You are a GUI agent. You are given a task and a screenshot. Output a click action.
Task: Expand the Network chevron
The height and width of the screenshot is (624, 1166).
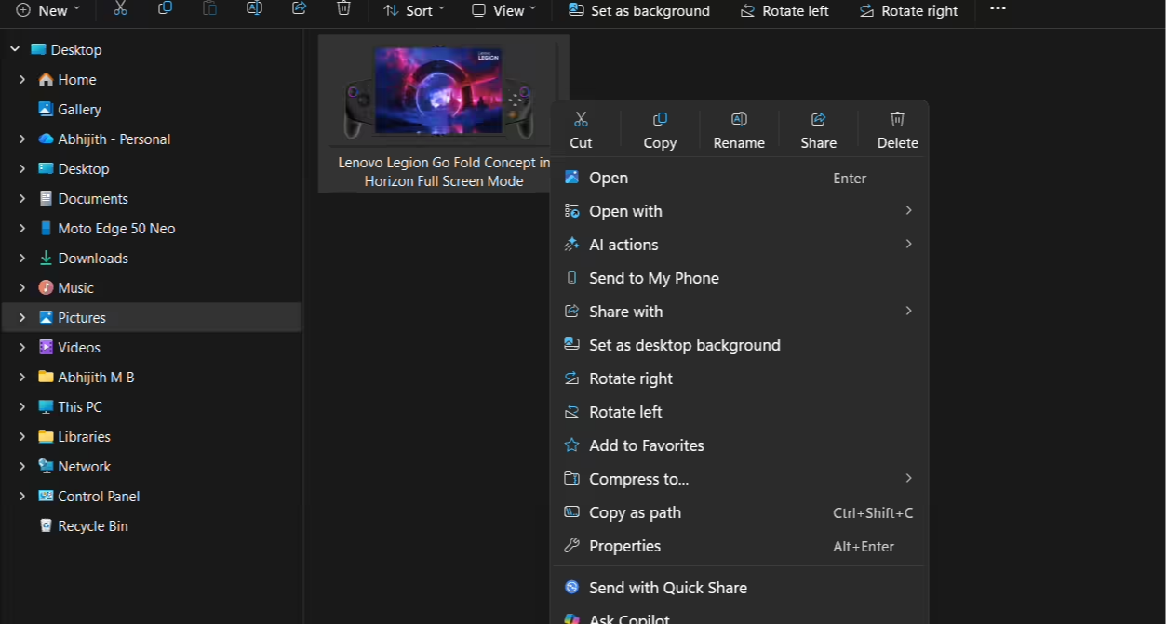[22, 466]
